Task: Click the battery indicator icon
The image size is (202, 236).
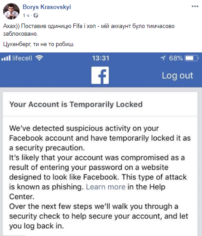Action: (x=192, y=58)
